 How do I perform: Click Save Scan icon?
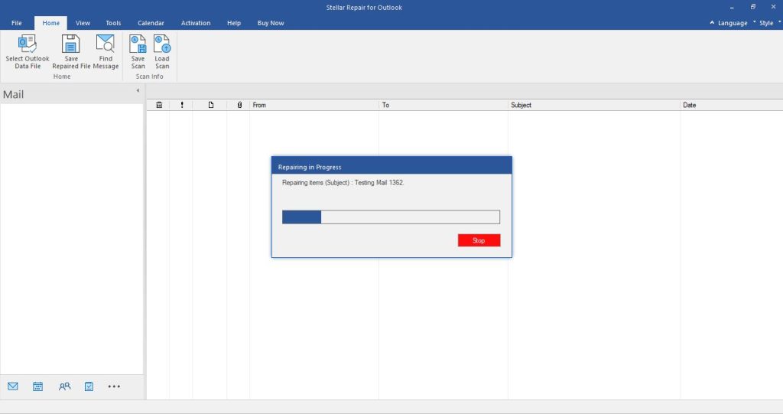tap(138, 44)
